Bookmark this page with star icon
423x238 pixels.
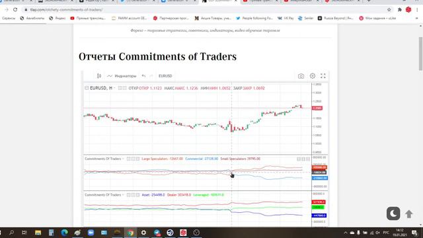pos(389,10)
